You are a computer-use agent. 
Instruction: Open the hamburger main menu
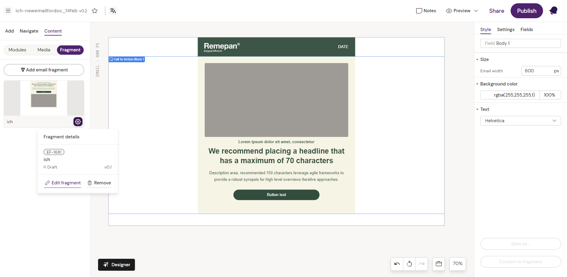pos(8,11)
